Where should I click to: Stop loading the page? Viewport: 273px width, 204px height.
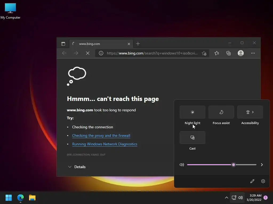coord(87,53)
